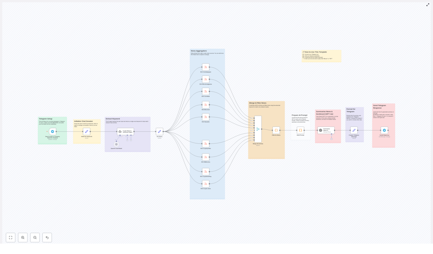The width and height of the screenshot is (433, 254).
Task: Open the Sends Response Telegram node
Action: click(x=384, y=130)
